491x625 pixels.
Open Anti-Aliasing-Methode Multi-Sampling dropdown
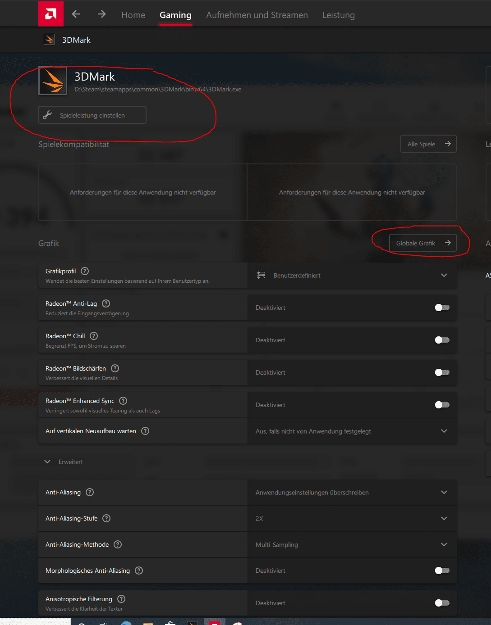pos(352,544)
